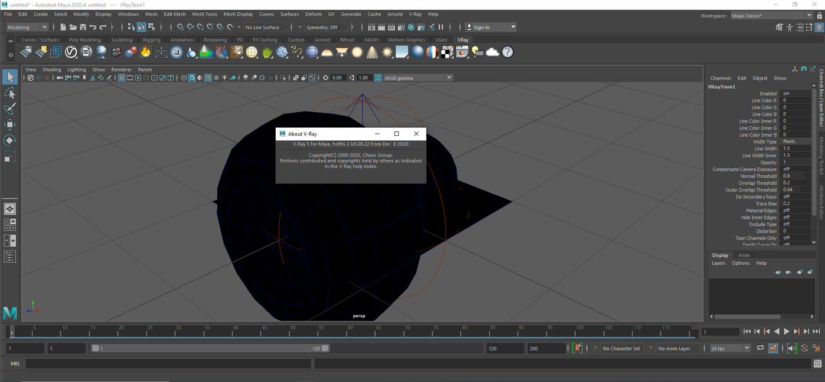The height and width of the screenshot is (382, 825).
Task: Activate the Paint Selection tool
Action: click(10, 109)
